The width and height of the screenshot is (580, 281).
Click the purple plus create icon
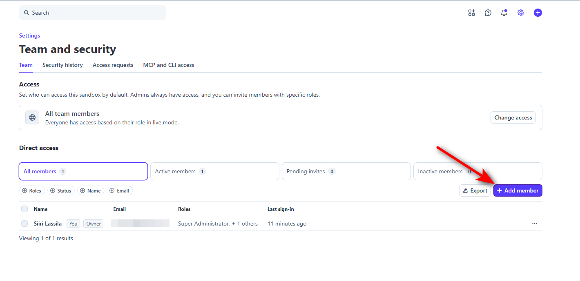point(538,13)
